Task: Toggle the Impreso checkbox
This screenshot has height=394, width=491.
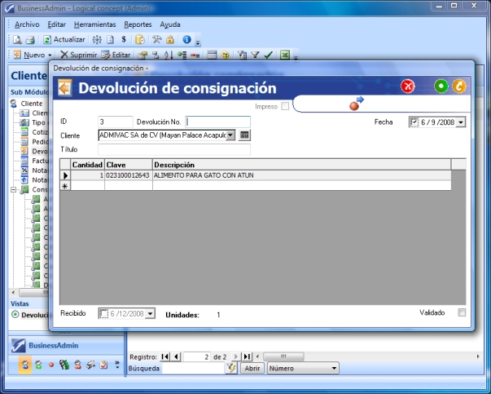Action: 285,106
